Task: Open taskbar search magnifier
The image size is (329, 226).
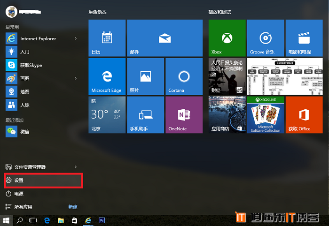Action: (20, 220)
